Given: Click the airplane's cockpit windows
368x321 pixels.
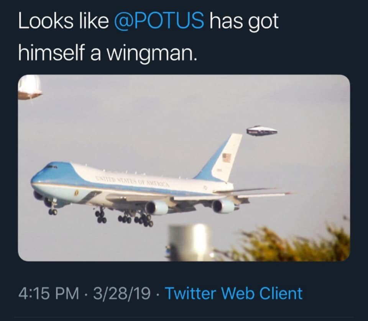Looking at the screenshot, I should click(50, 167).
